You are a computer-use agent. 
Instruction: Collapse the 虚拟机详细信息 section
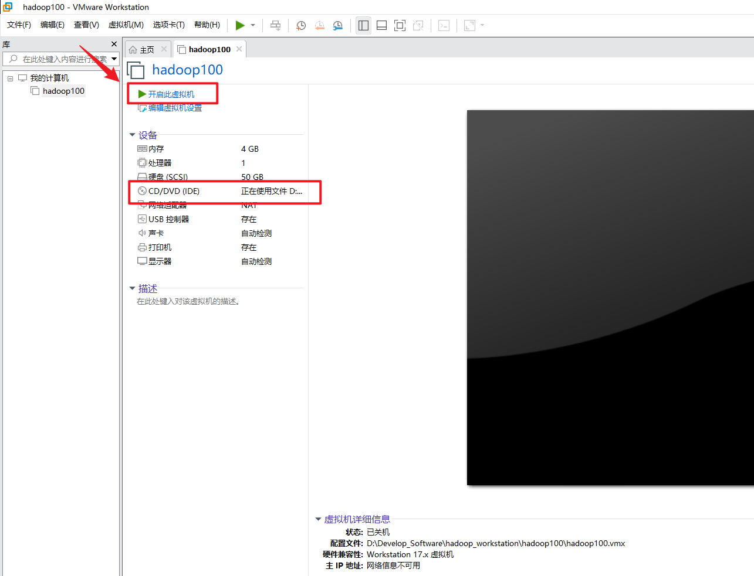pyautogui.click(x=318, y=519)
